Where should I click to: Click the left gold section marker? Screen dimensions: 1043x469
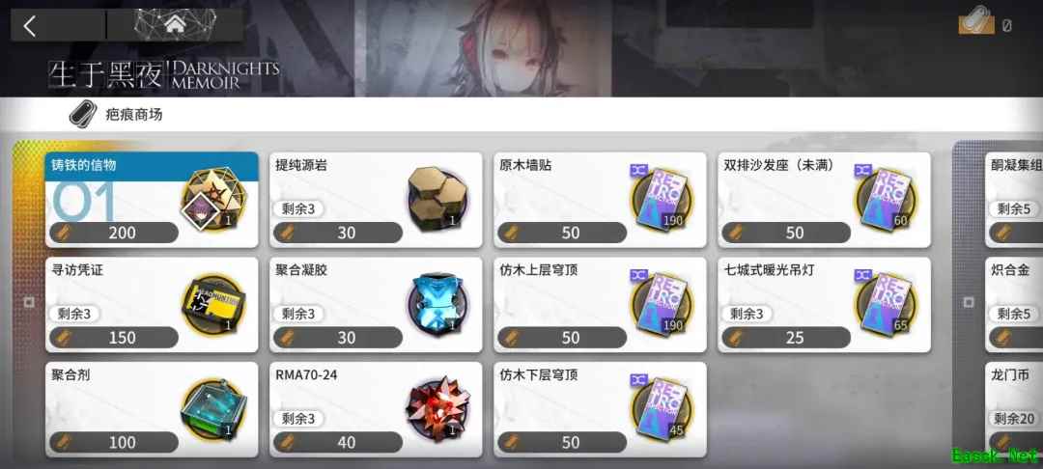(x=29, y=302)
